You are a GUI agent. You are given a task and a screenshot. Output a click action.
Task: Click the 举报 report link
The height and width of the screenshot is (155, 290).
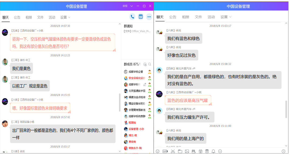pyautogui.click(x=125, y=6)
